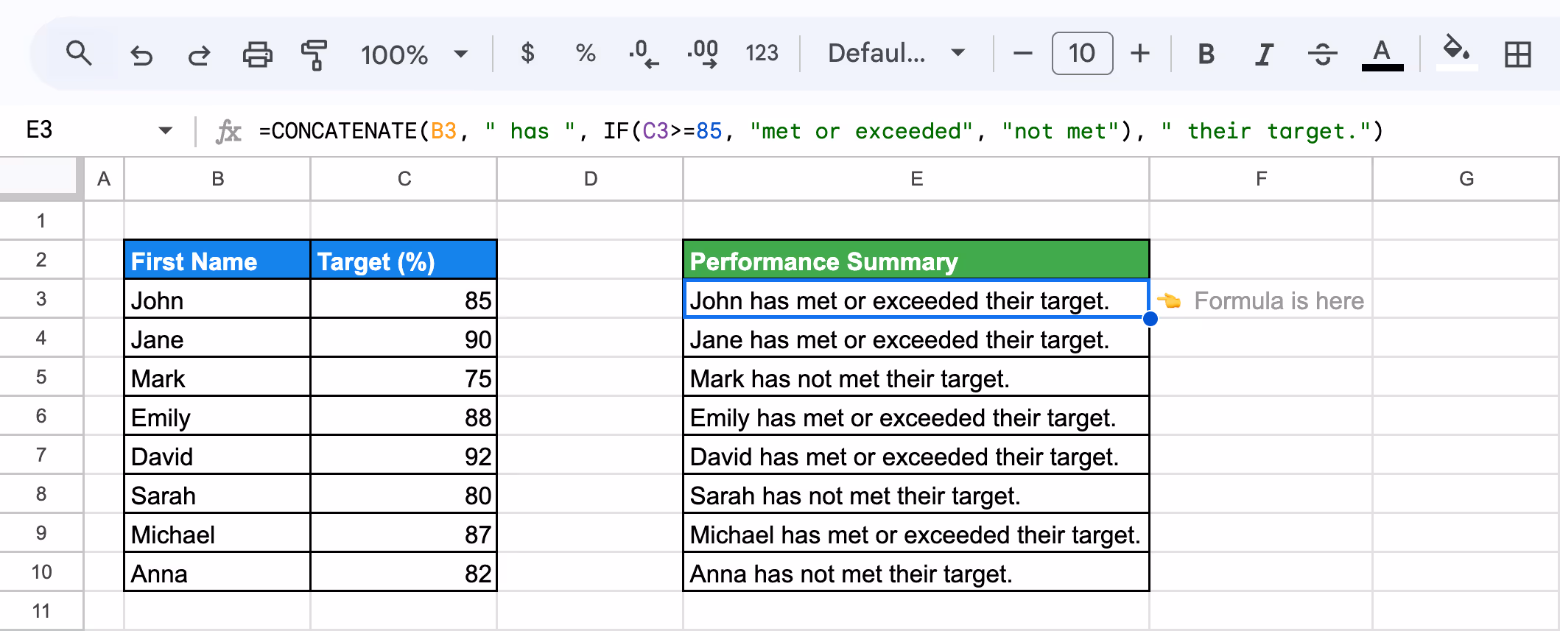The width and height of the screenshot is (1560, 631).
Task: Select the cell containing Mark
Action: point(217,377)
